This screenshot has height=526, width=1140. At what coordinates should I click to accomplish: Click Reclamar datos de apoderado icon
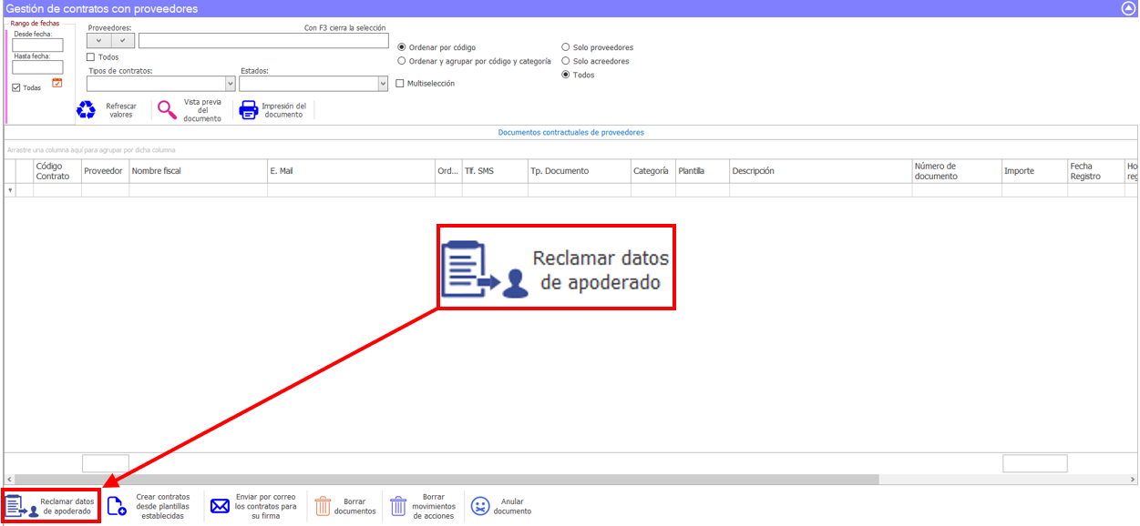[x=22, y=506]
